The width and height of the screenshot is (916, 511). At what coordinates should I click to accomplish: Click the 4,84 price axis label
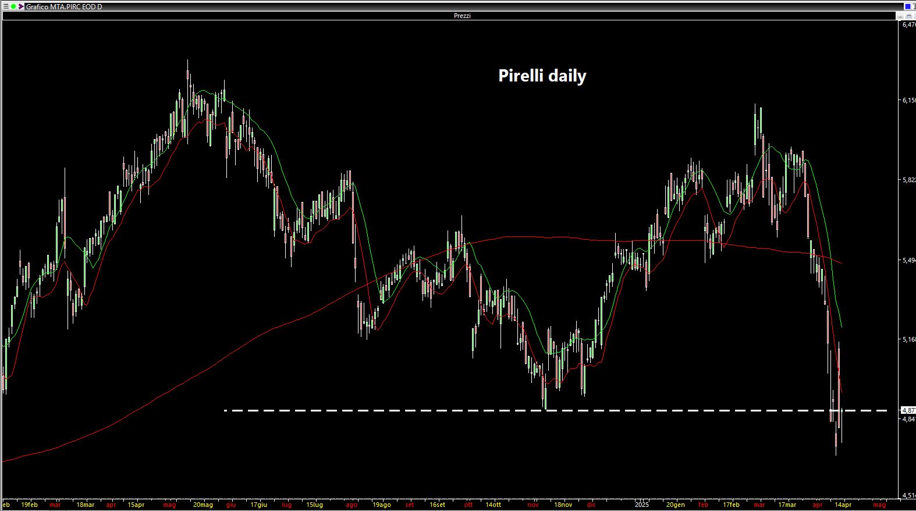pos(908,419)
